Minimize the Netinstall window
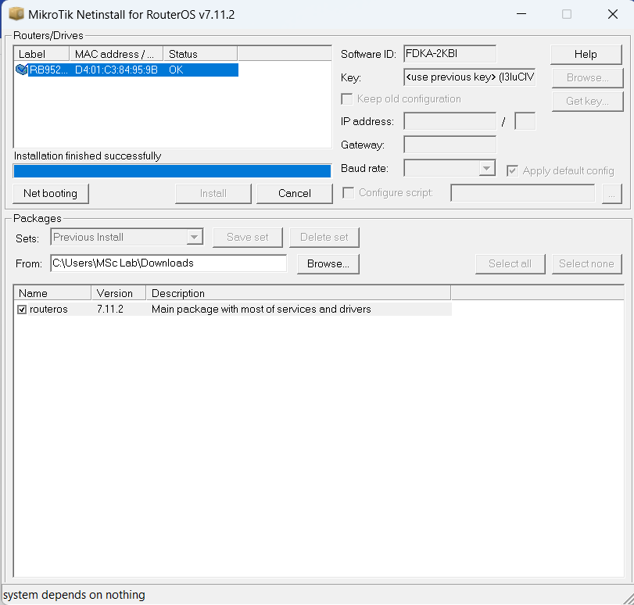The height and width of the screenshot is (605, 634). [521, 14]
